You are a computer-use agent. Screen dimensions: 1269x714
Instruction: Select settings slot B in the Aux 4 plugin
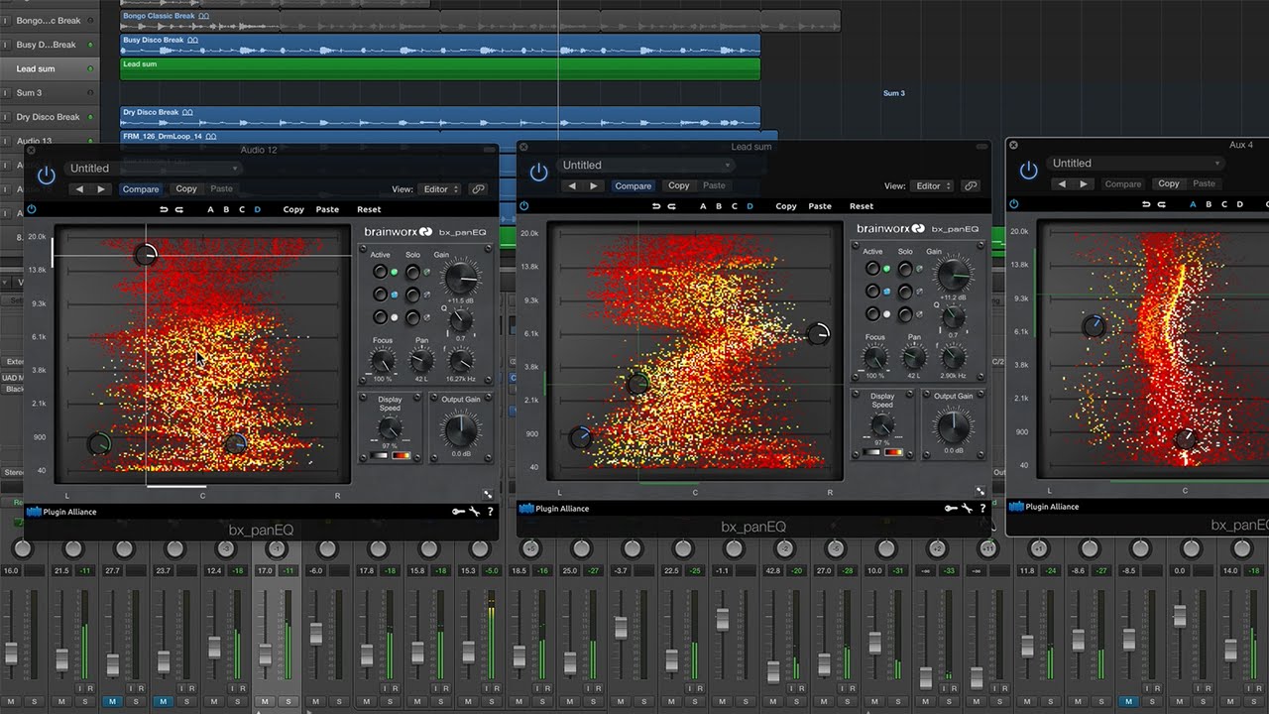[1209, 204]
